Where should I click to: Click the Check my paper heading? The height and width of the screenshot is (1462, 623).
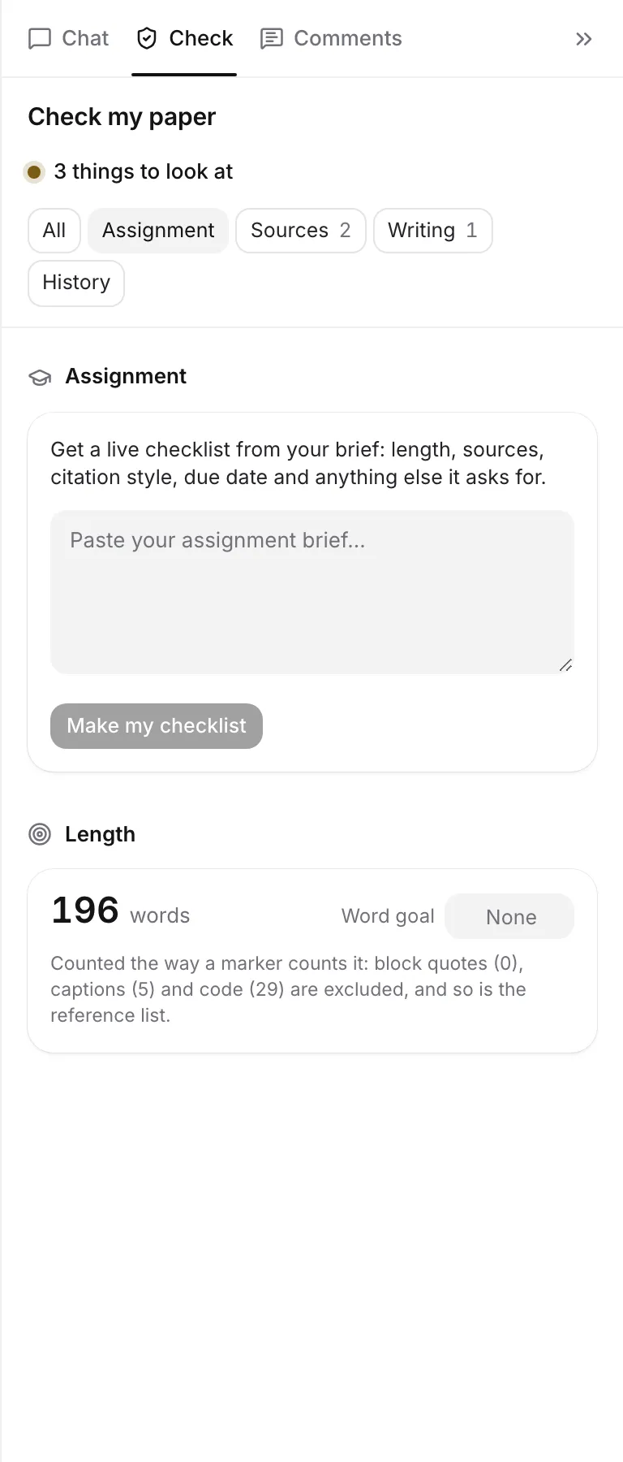[122, 117]
